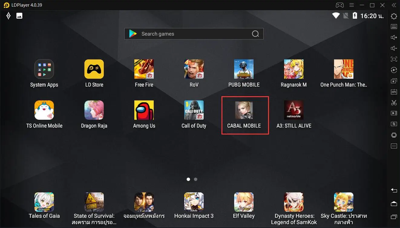
Task: Launch TS Online Mobile
Action: 44,110
